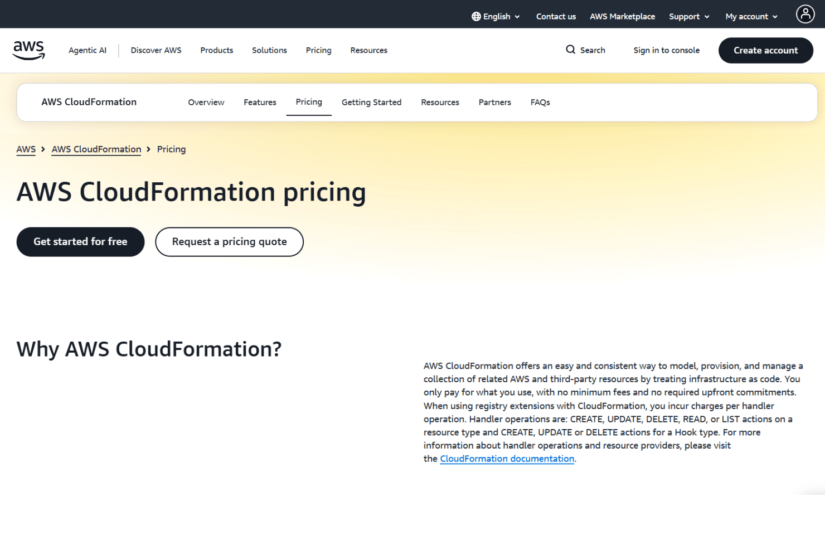Expand the English language dropdown
The height and width of the screenshot is (550, 825).
coord(496,17)
